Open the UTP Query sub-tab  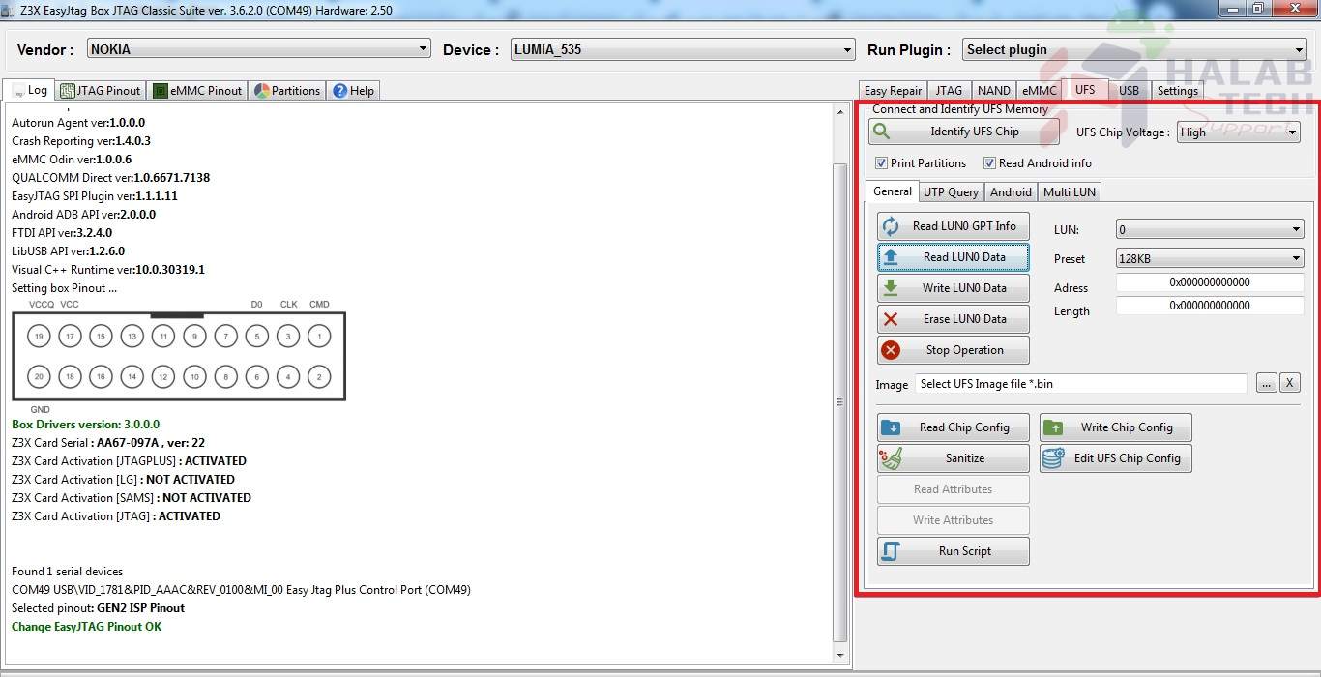951,192
